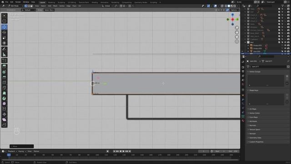Play the animation forward
Viewport: 291px width, 164px height.
coord(123,151)
